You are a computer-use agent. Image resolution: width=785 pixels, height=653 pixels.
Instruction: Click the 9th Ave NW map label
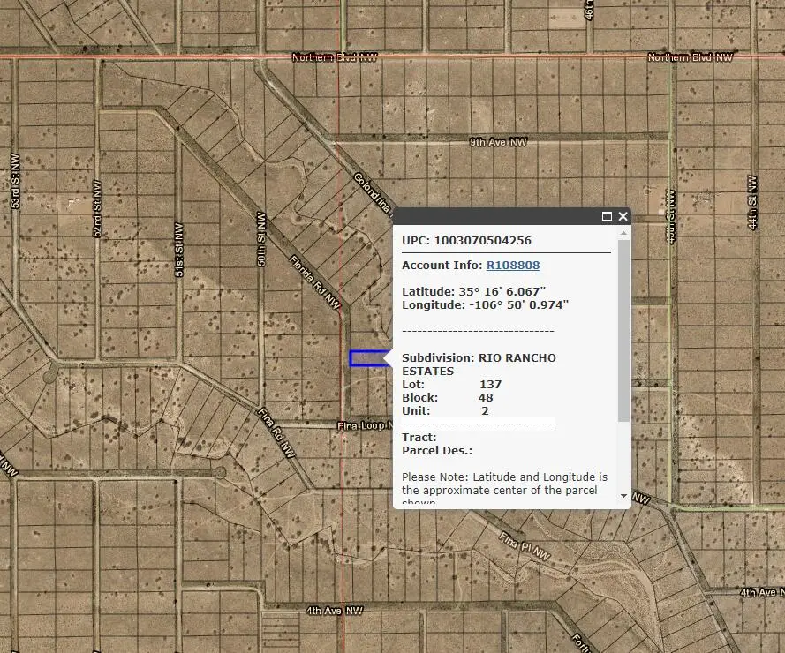point(498,141)
